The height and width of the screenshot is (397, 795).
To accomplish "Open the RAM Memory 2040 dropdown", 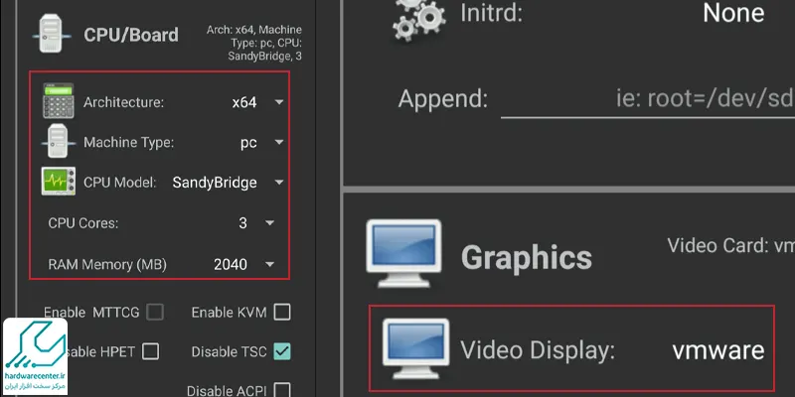I will (x=244, y=264).
